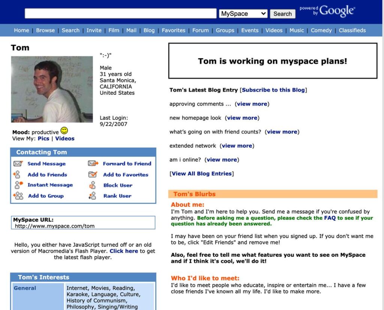Subscribe to Tom's blog
The width and height of the screenshot is (384, 310).
point(273,90)
